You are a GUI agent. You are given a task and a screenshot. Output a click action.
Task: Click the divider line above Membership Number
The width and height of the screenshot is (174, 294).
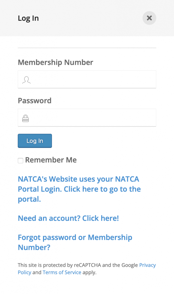pyautogui.click(x=87, y=48)
